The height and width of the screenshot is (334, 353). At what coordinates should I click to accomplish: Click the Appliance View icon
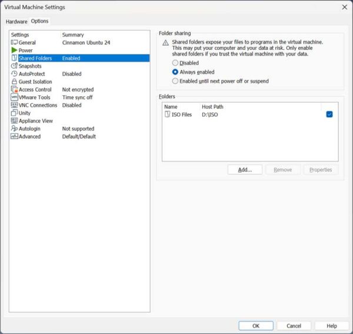click(14, 120)
